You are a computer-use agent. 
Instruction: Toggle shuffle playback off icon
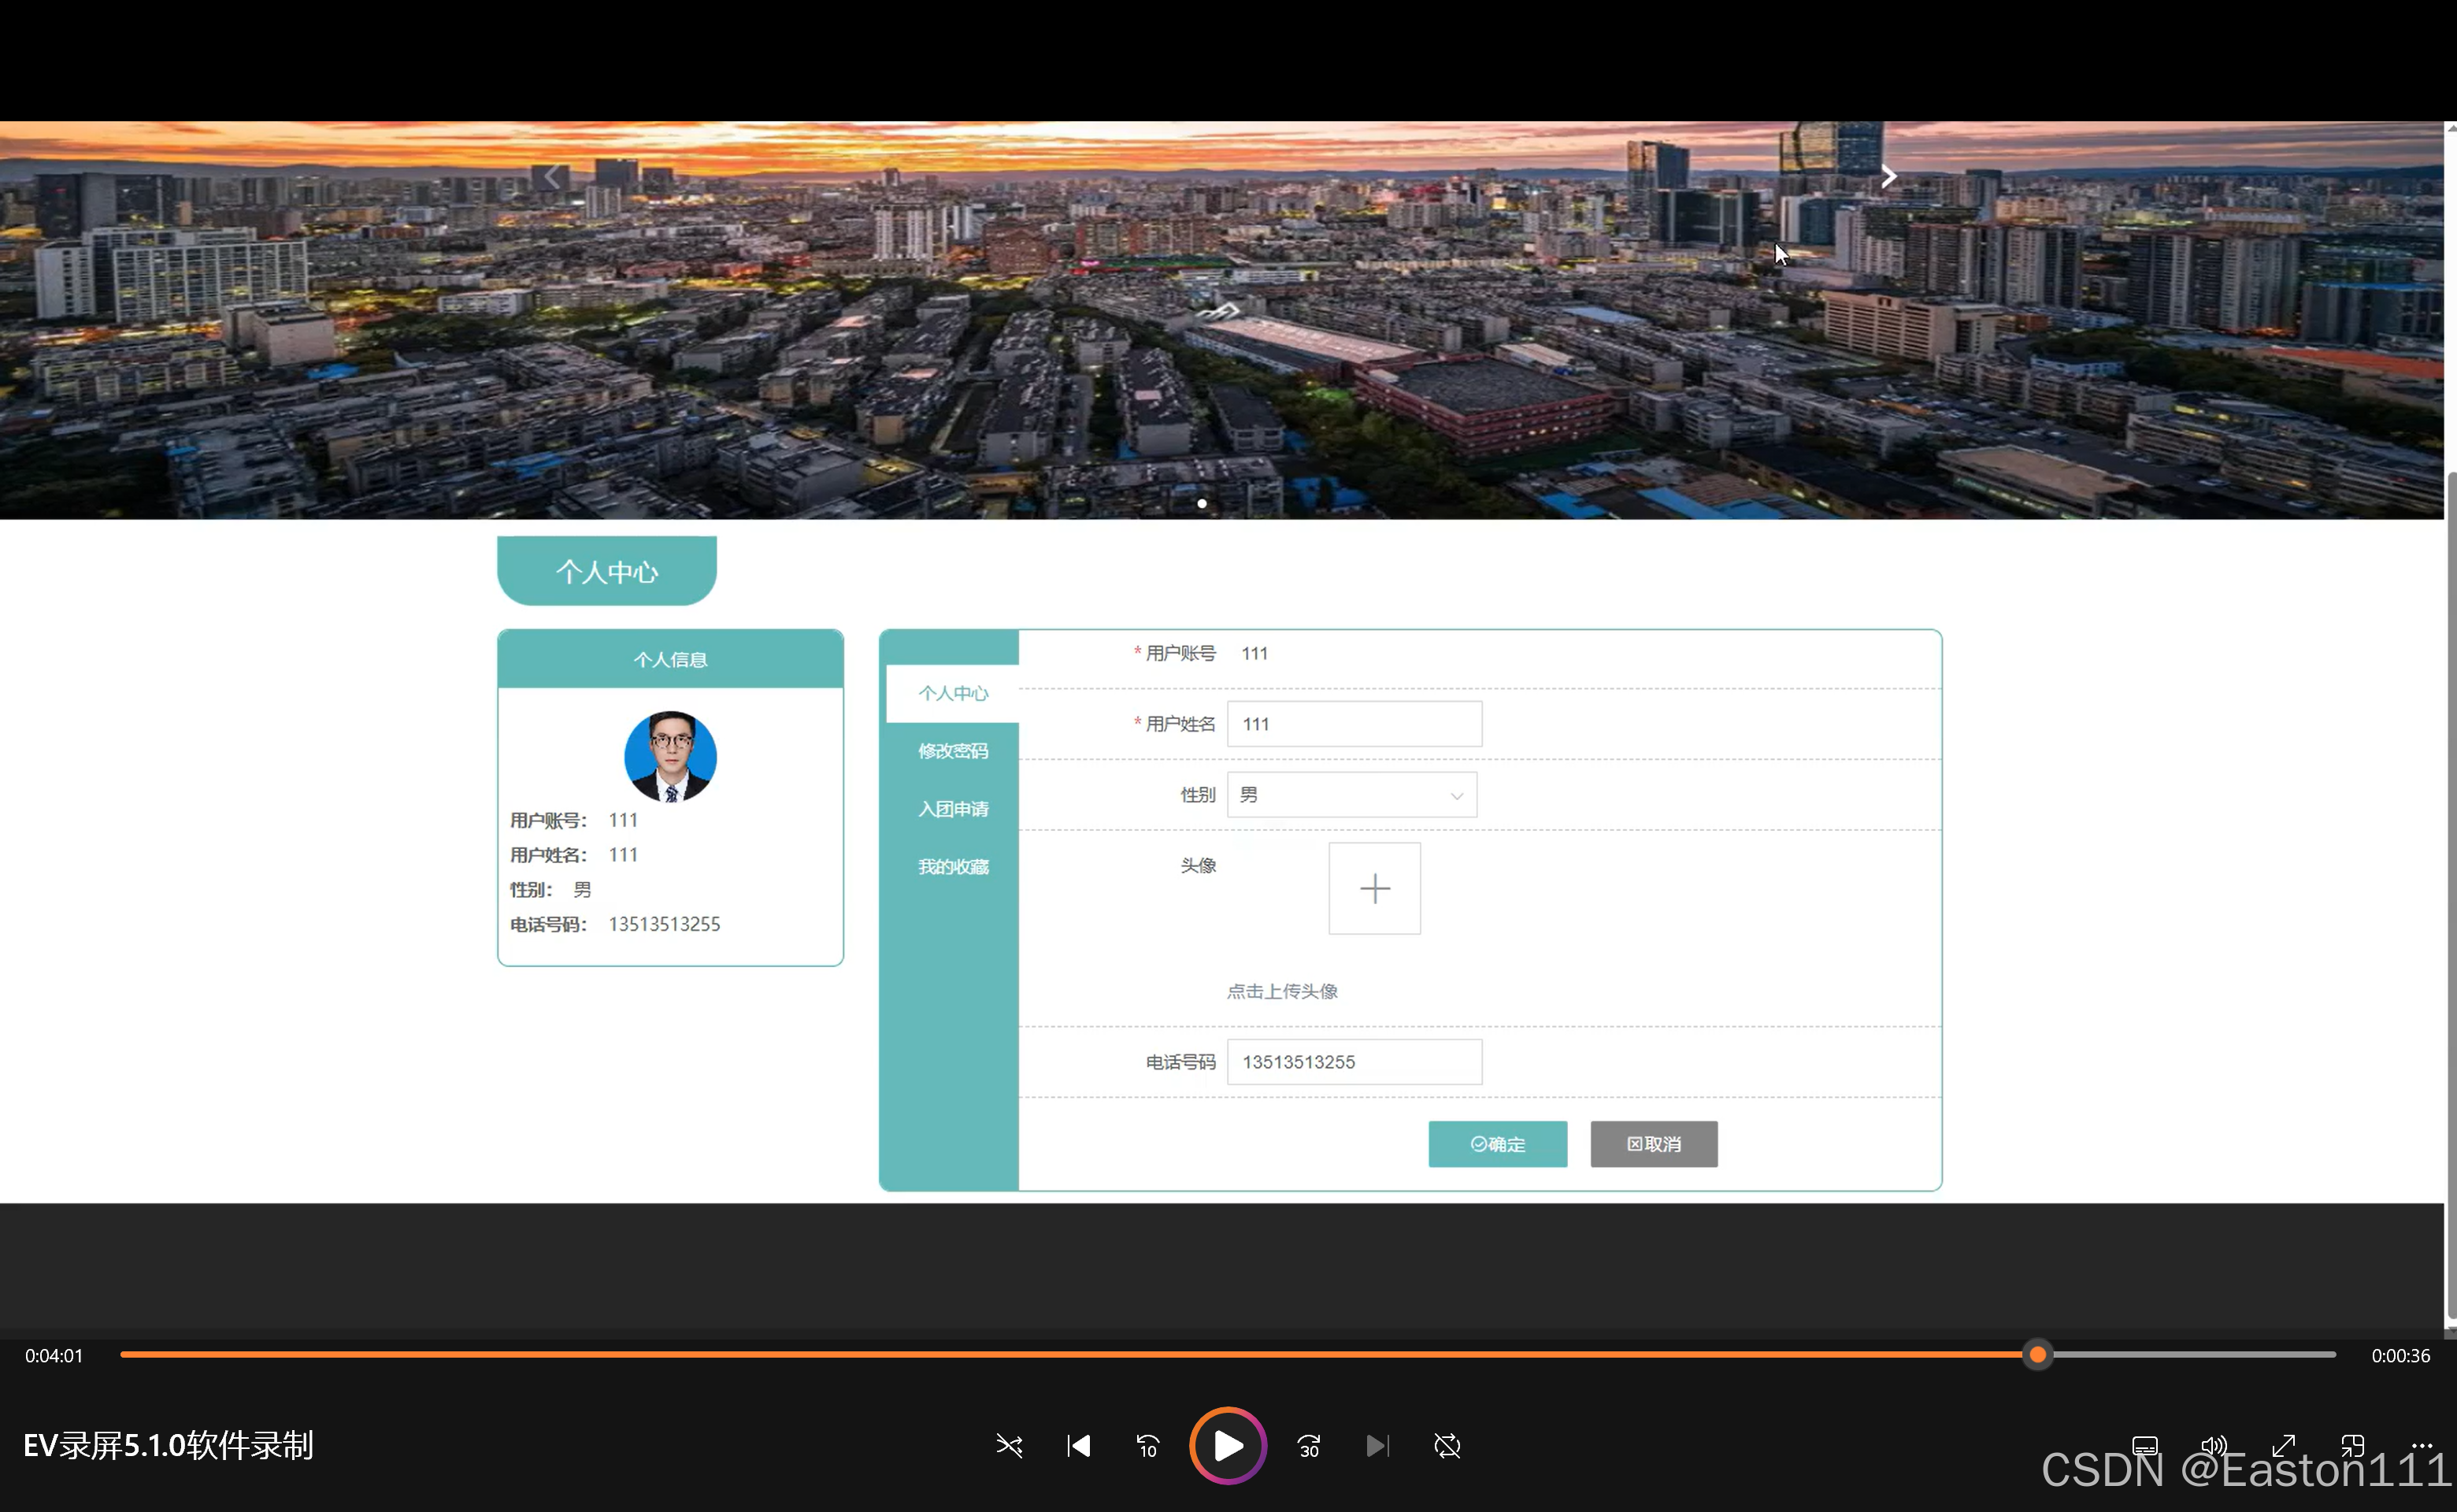(x=1009, y=1446)
